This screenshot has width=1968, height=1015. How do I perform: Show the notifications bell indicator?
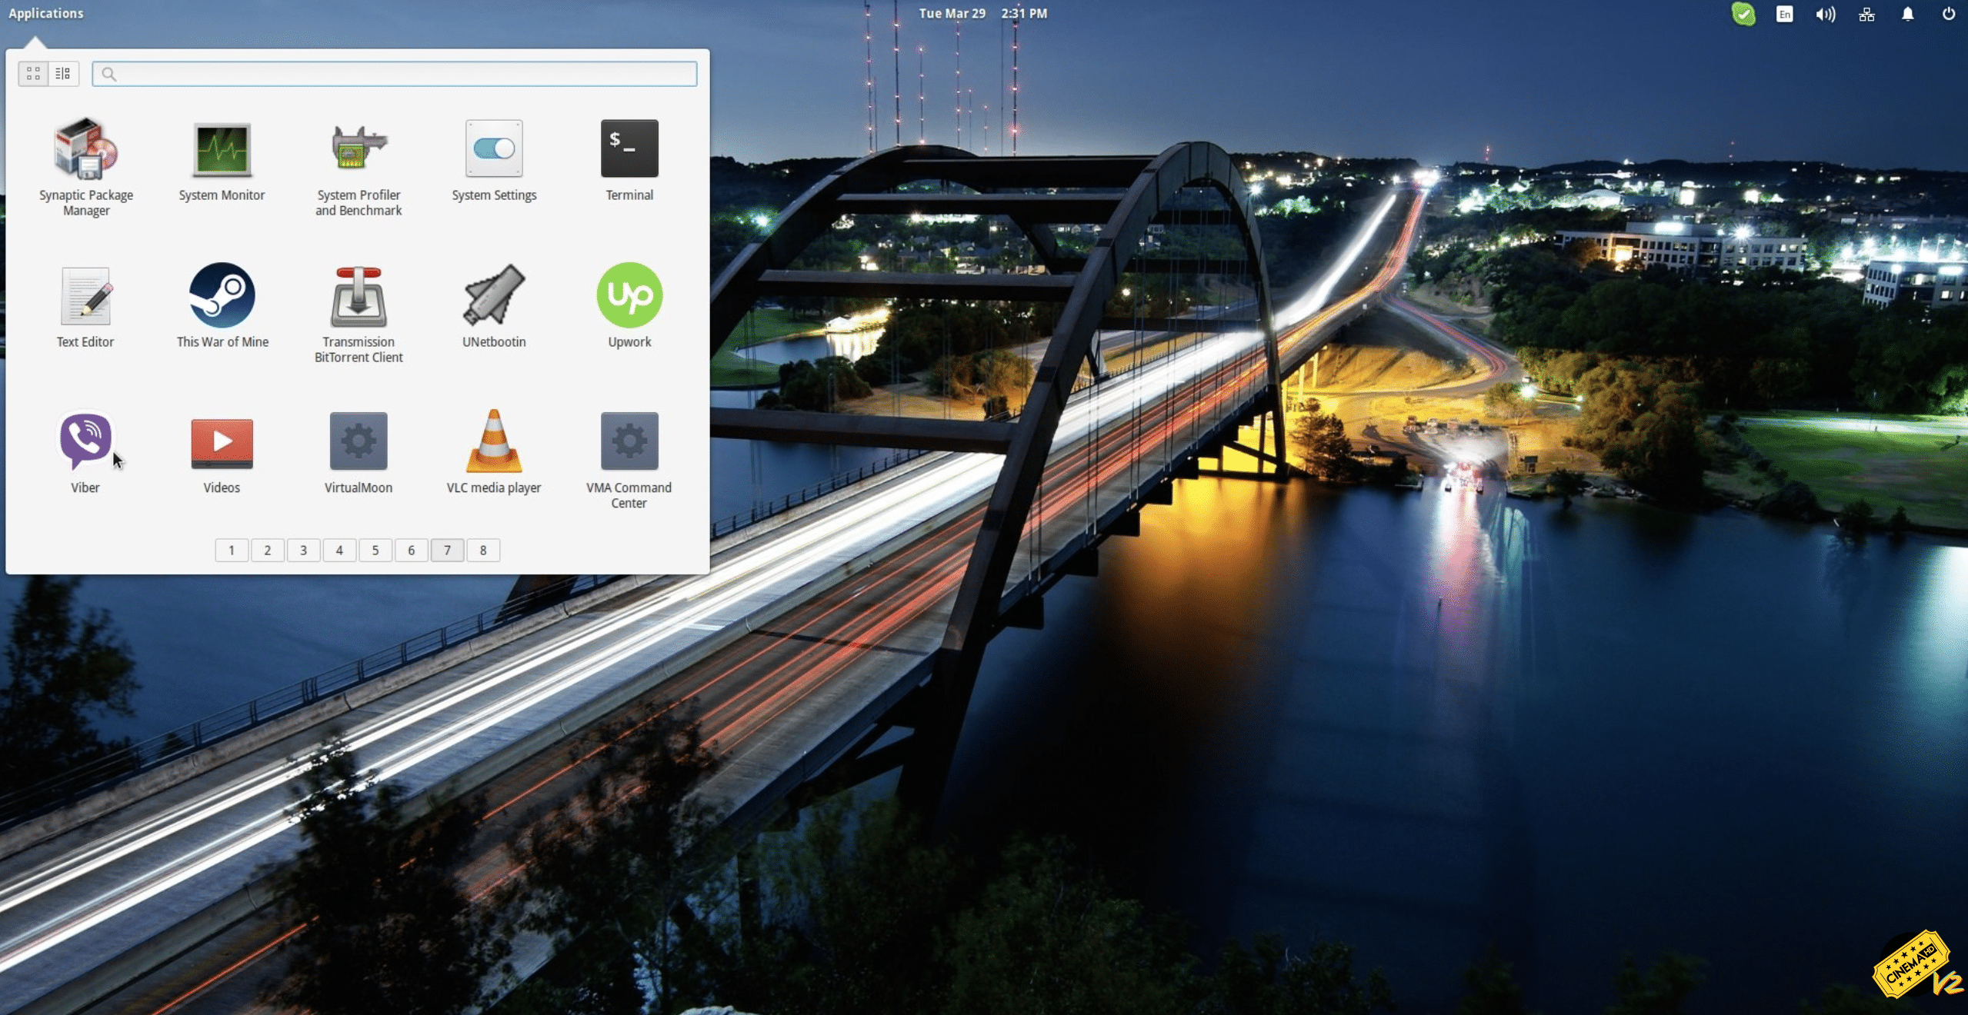click(x=1908, y=14)
